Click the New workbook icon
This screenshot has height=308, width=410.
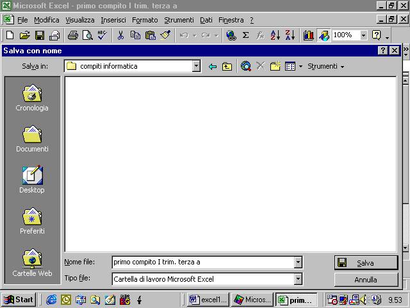click(x=10, y=35)
